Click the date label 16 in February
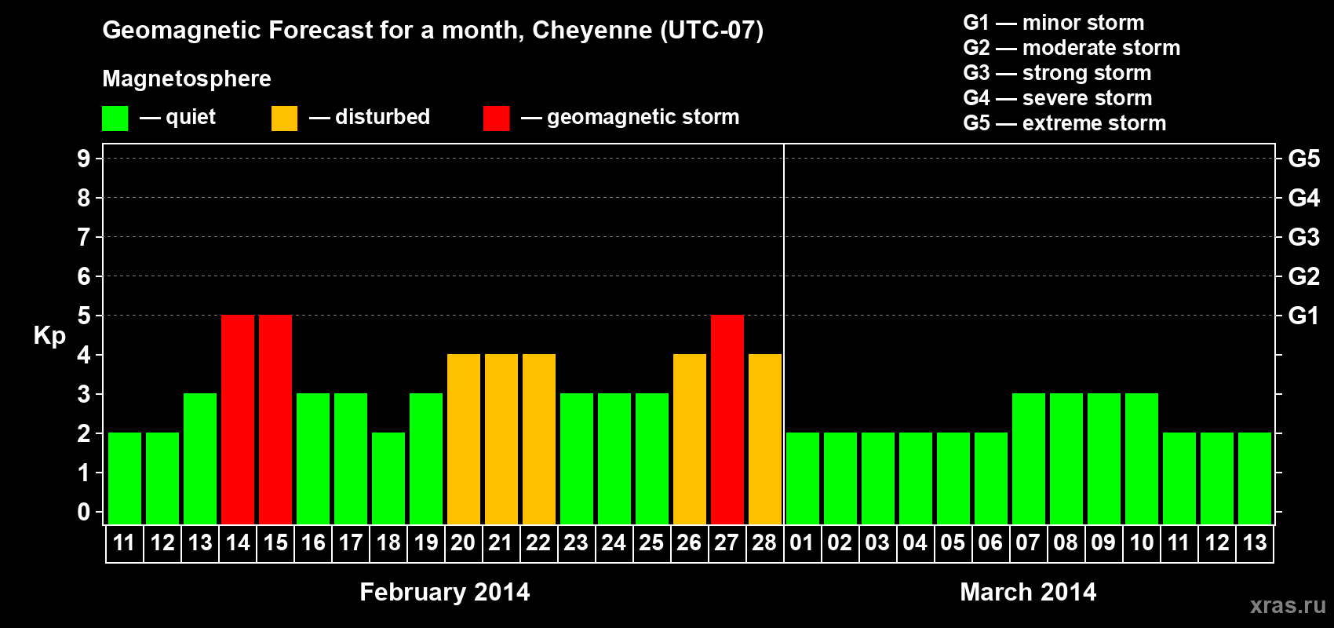The image size is (1334, 628). pyautogui.click(x=313, y=543)
